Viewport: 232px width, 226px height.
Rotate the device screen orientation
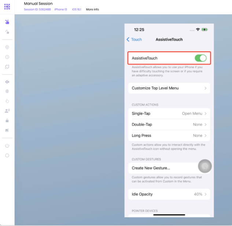point(7,67)
